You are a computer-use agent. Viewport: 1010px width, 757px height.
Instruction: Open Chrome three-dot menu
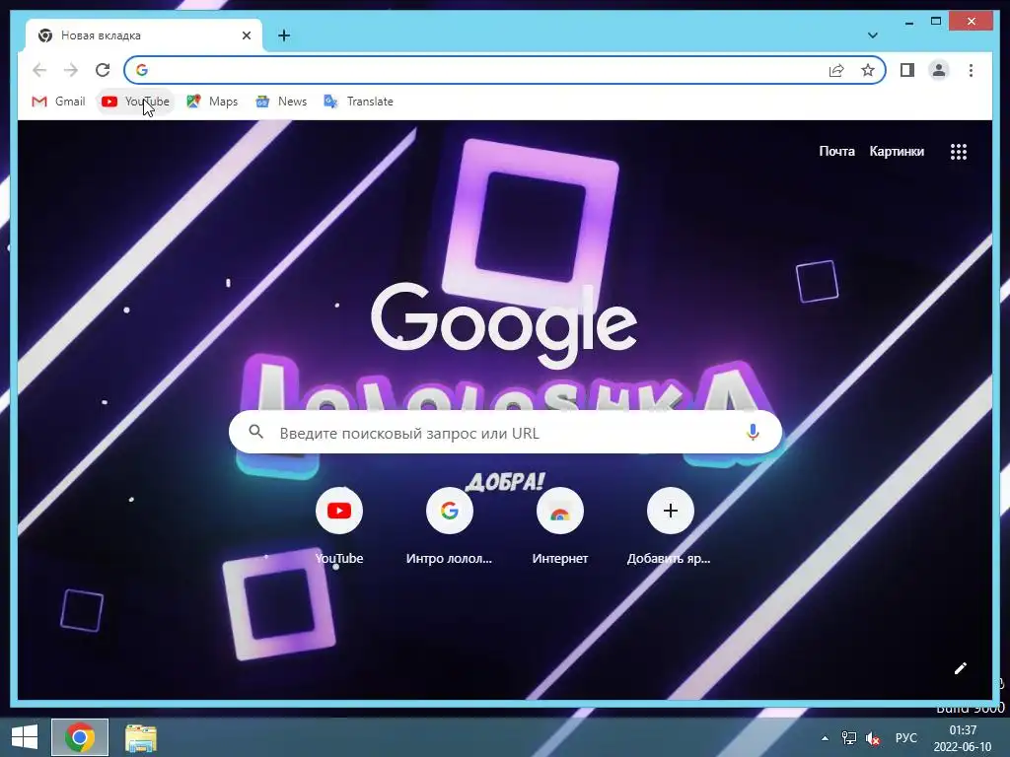971,70
